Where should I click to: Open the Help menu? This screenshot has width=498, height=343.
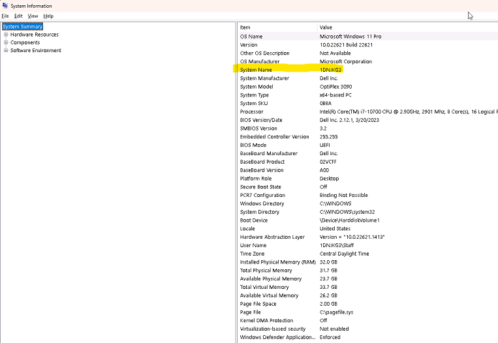pyautogui.click(x=48, y=16)
